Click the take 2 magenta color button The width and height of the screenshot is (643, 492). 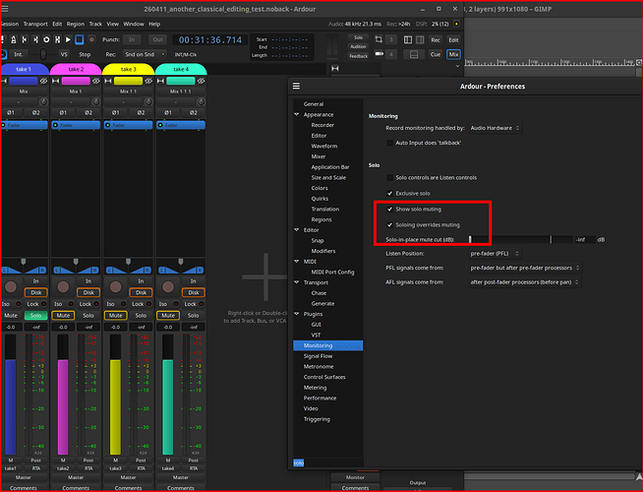(x=76, y=81)
